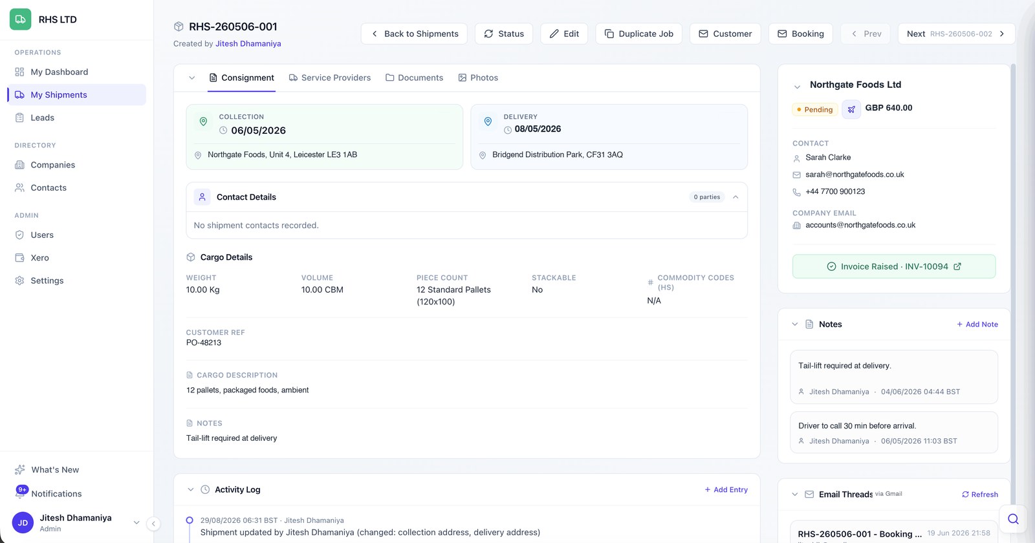
Task: Open the Photos tab
Action: (x=478, y=78)
